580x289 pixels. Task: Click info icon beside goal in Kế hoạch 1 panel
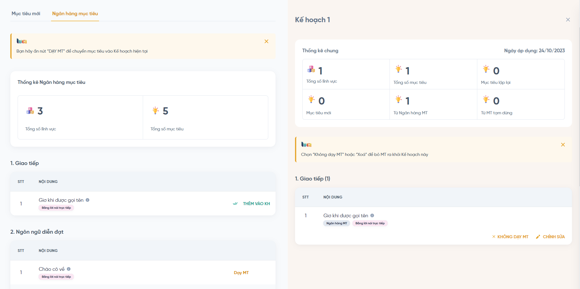tap(372, 215)
